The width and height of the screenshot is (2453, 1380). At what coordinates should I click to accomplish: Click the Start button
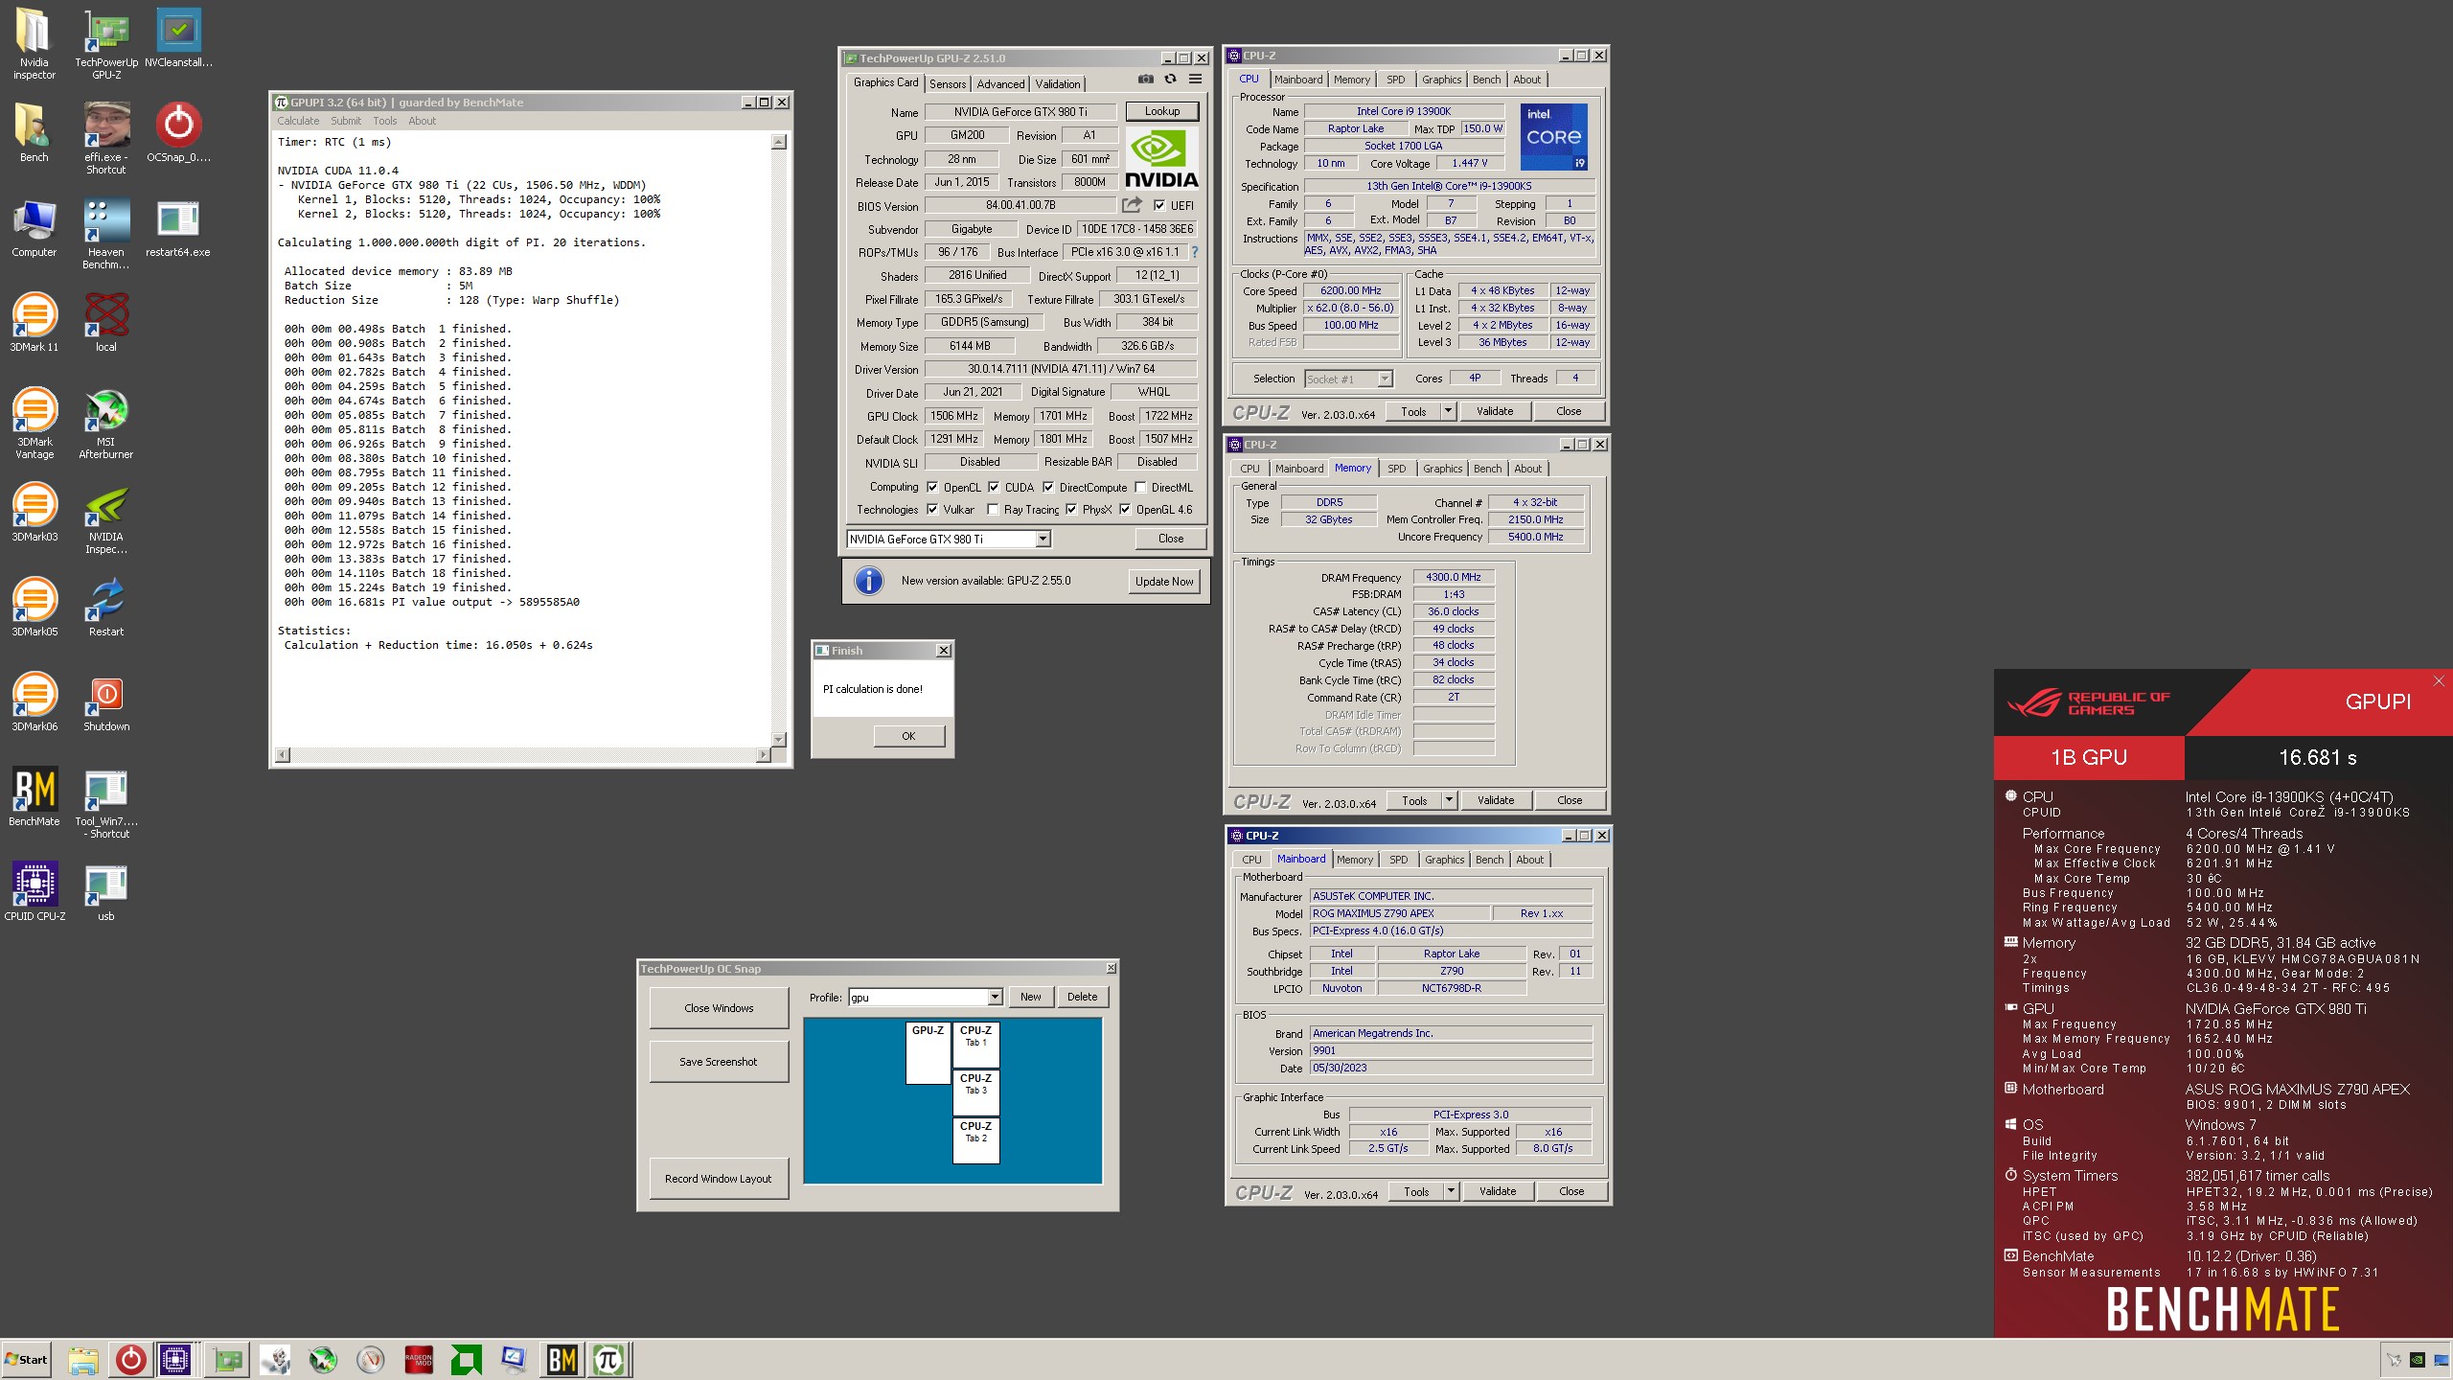[27, 1359]
